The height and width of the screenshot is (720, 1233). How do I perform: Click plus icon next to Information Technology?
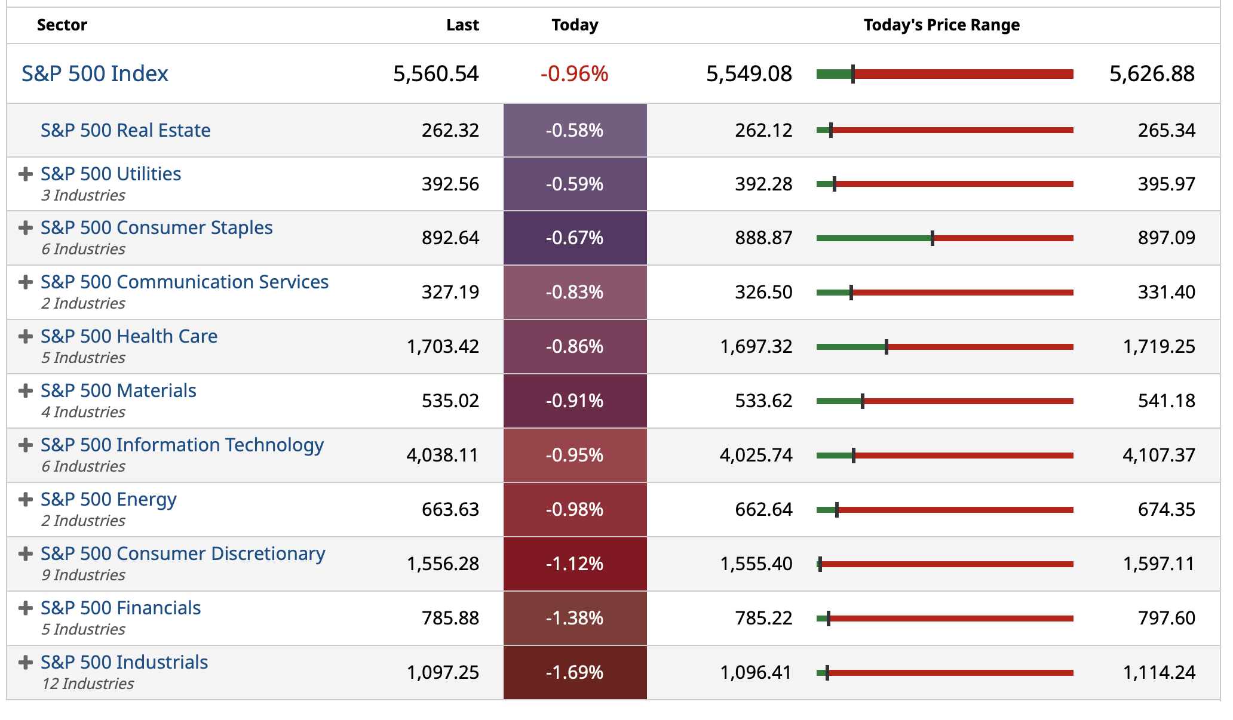(25, 445)
